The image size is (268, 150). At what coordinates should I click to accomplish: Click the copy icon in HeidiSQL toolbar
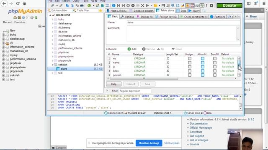coord(67,5)
